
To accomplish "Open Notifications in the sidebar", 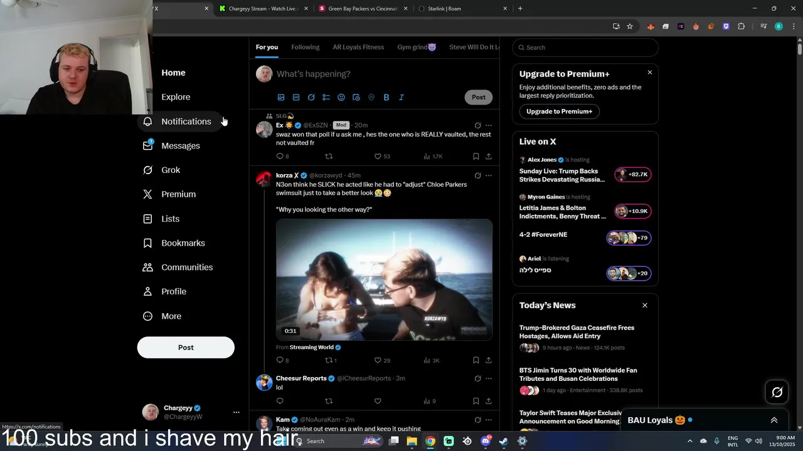I will click(x=178, y=122).
